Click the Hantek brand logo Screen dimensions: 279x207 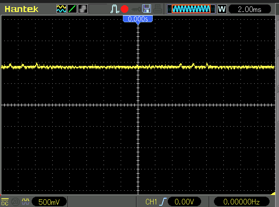pyautogui.click(x=21, y=9)
